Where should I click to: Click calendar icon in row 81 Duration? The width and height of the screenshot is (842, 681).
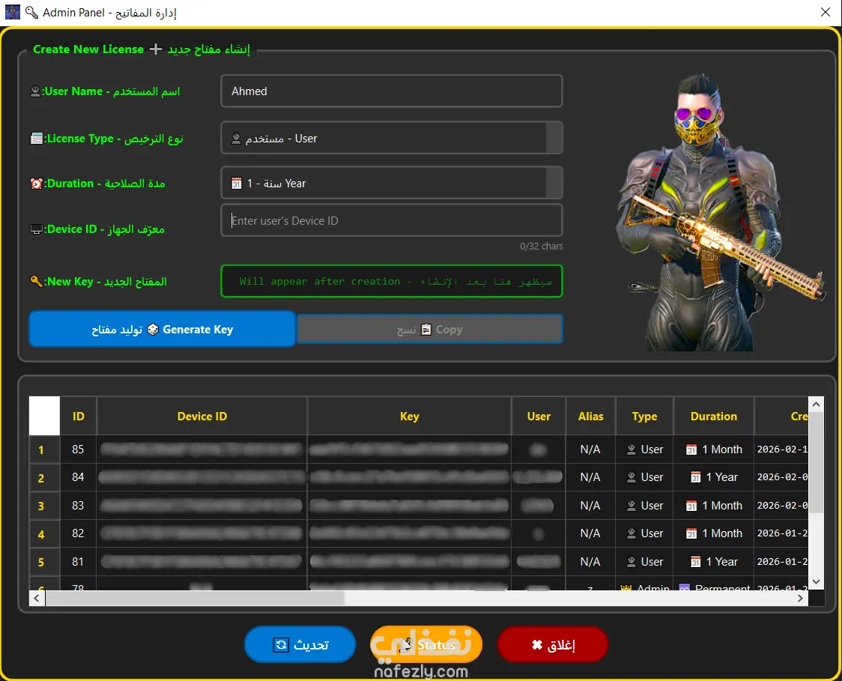point(695,563)
